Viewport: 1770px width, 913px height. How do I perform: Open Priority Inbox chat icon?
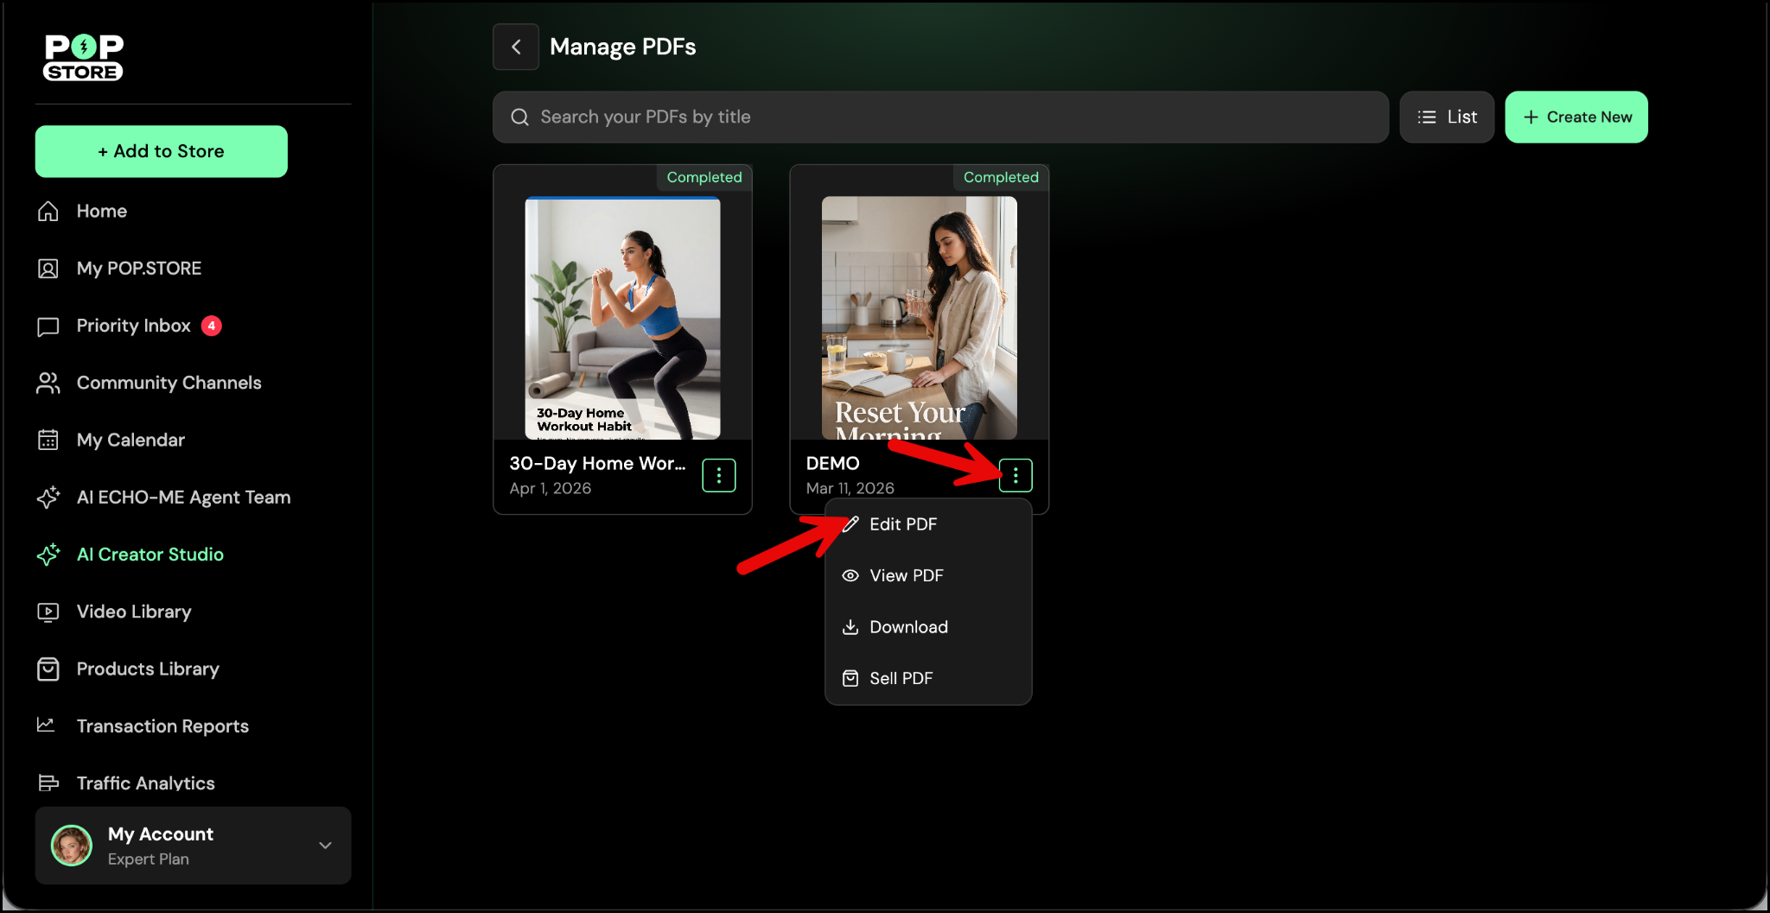coord(48,327)
